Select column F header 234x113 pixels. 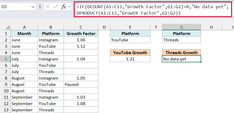(x=156, y=27)
